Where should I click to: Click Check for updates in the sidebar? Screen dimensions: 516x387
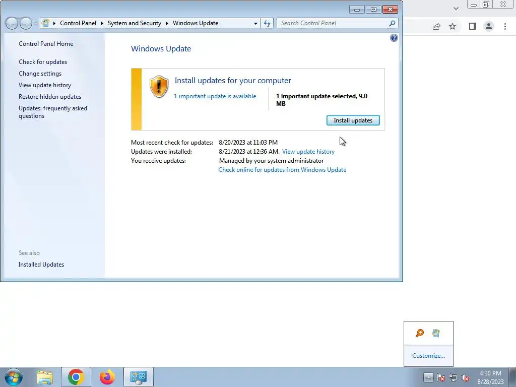click(x=43, y=62)
